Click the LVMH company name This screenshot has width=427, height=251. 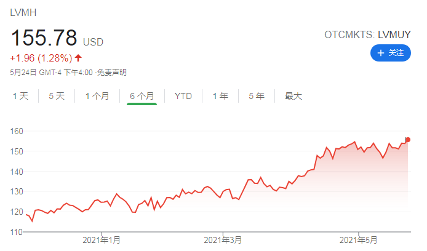tap(23, 12)
